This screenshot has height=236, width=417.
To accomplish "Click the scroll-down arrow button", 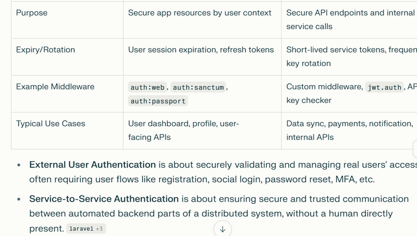I will [x=223, y=229].
